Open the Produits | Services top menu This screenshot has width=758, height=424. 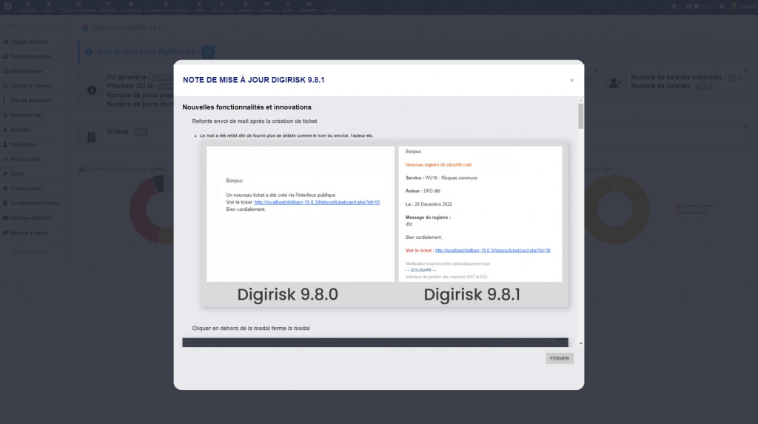pyautogui.click(x=78, y=7)
